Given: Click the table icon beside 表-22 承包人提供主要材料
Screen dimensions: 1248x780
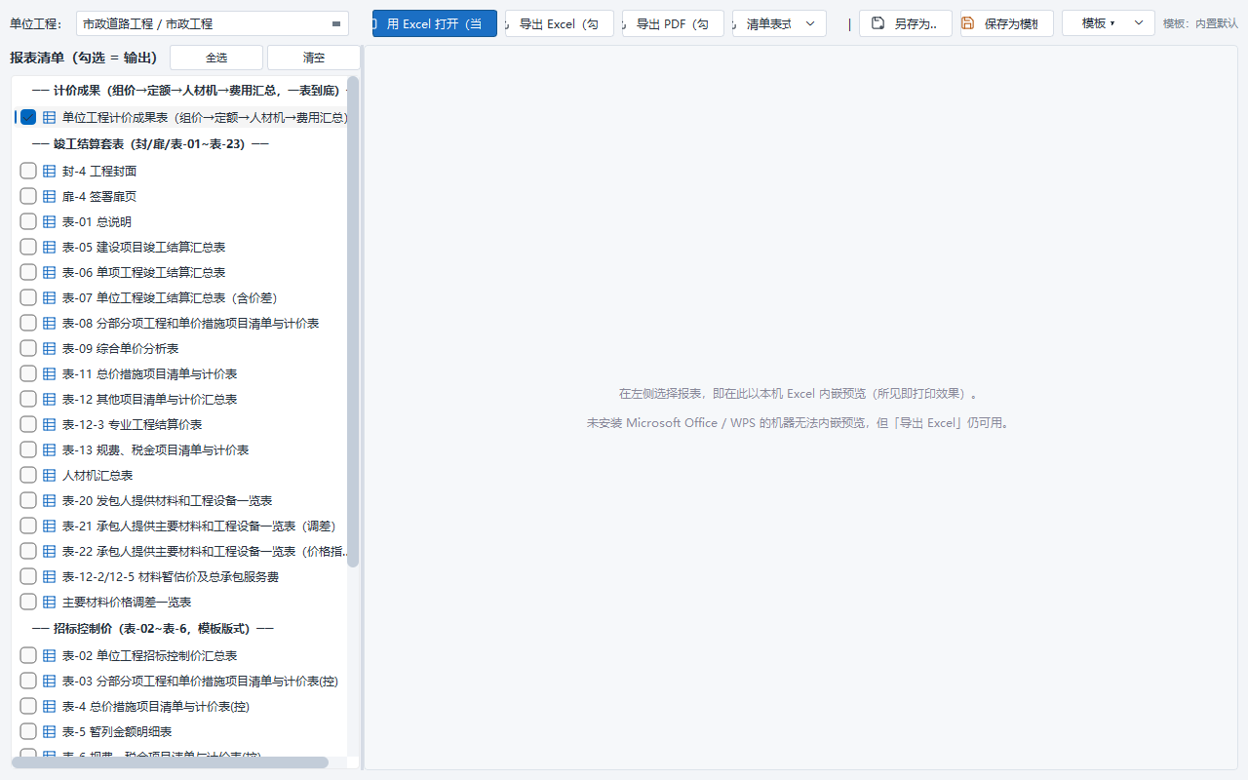Looking at the screenshot, I should click(x=50, y=551).
